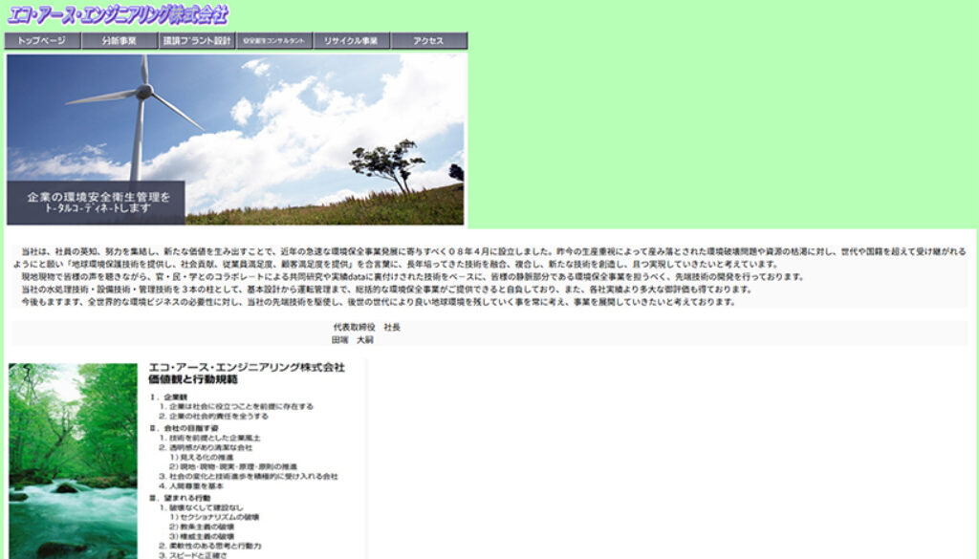Click the エコ・アース・エンジニアリング株式会社 logo title

118,14
